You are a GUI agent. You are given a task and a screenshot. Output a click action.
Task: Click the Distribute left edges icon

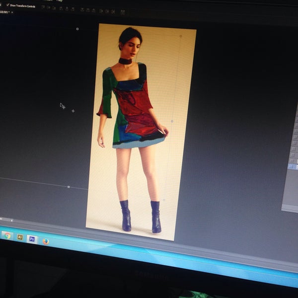101,11
